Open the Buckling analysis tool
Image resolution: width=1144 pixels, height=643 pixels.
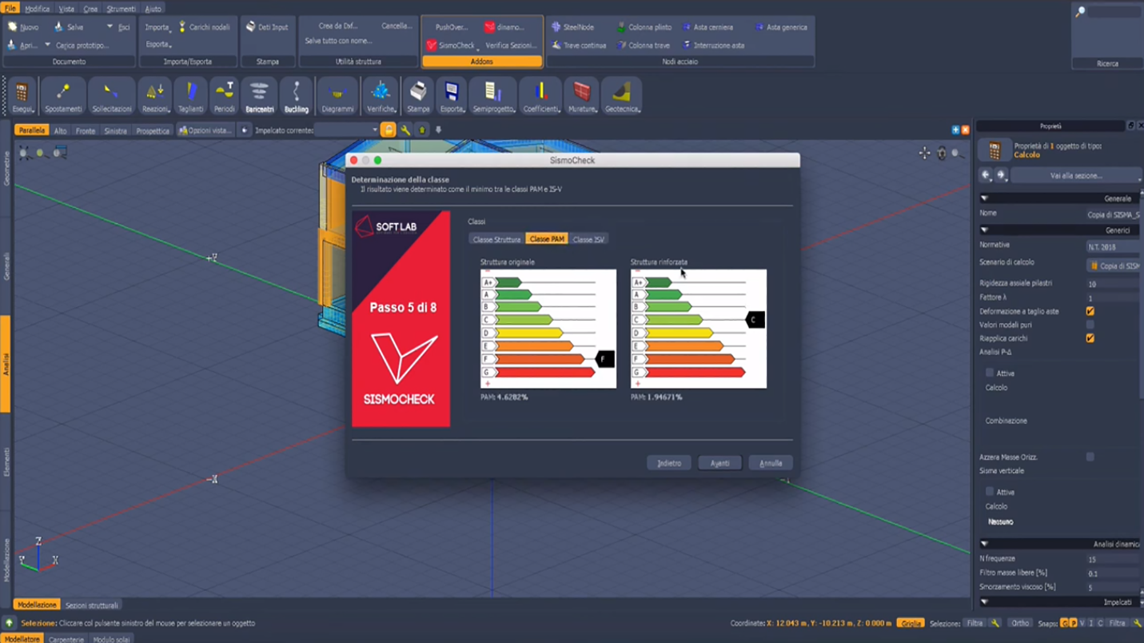296,97
